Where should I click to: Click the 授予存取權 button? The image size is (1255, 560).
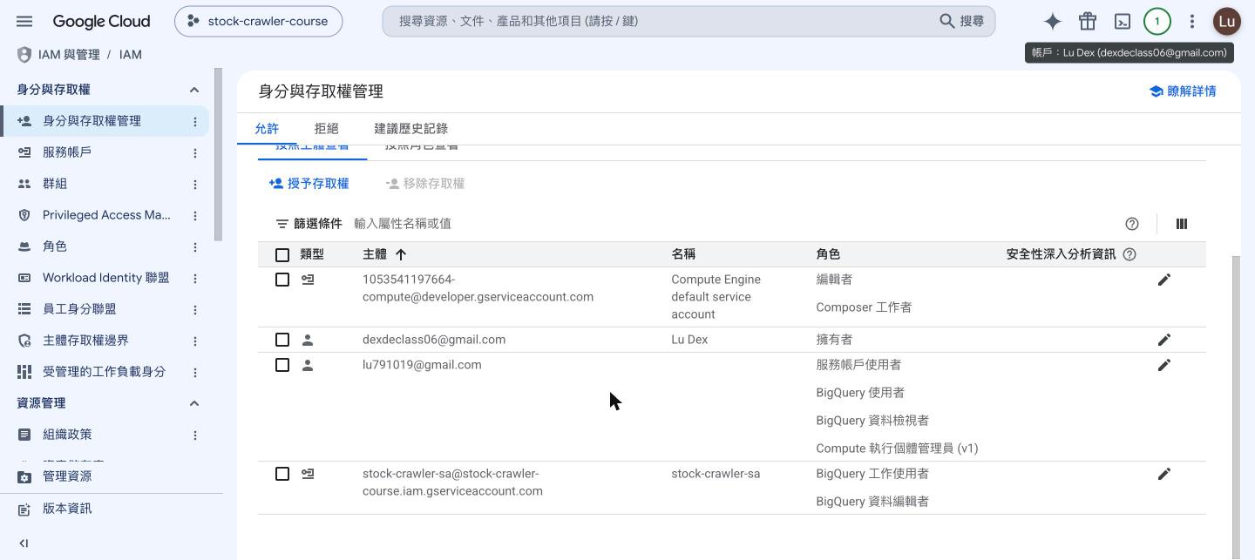[309, 184]
